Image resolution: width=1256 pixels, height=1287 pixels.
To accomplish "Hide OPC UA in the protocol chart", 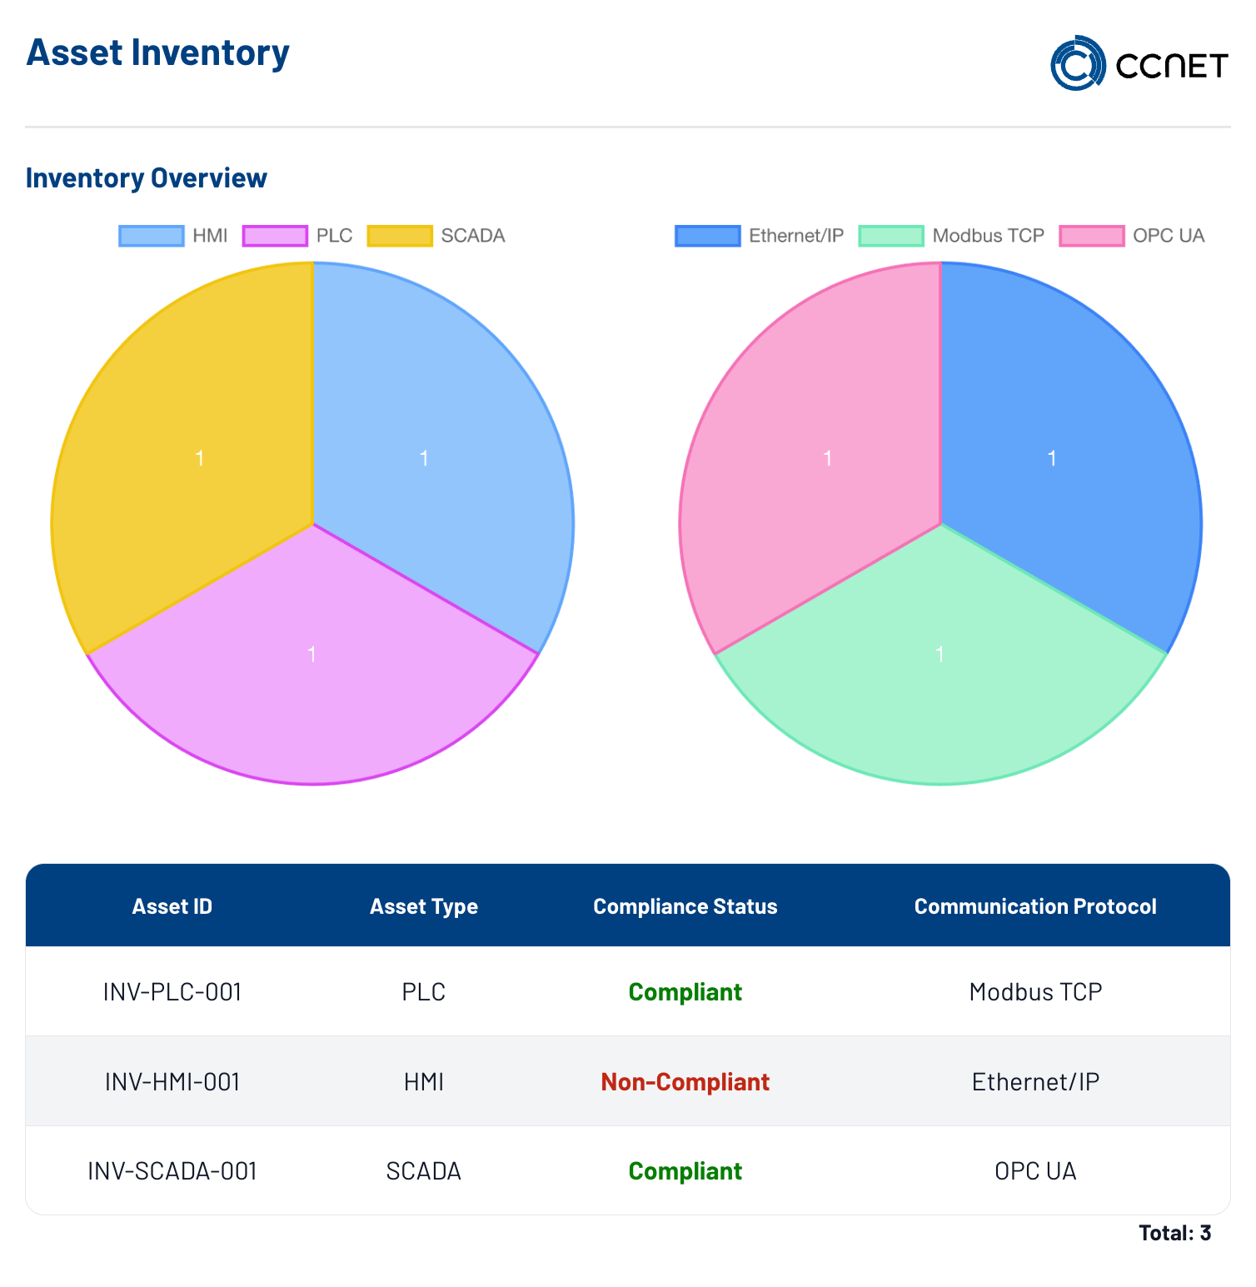I will (1132, 236).
